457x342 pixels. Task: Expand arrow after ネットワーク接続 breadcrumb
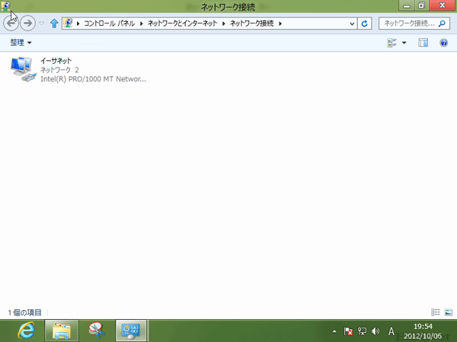(x=280, y=24)
